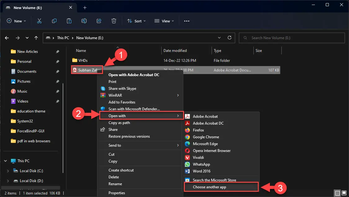
Task: Add a new tab with plus button
Action: (x=85, y=8)
